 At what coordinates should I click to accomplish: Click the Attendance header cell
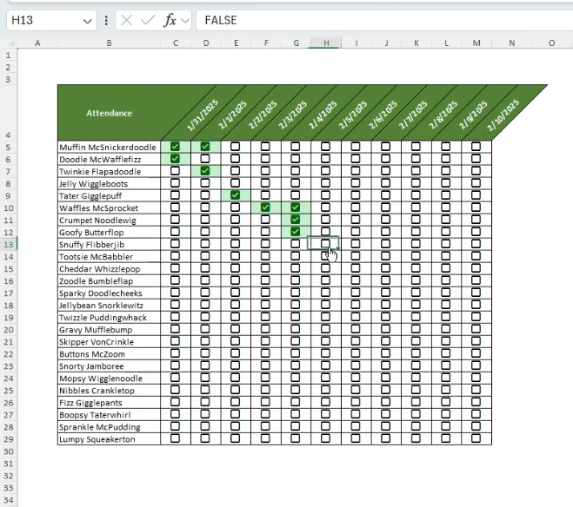109,113
